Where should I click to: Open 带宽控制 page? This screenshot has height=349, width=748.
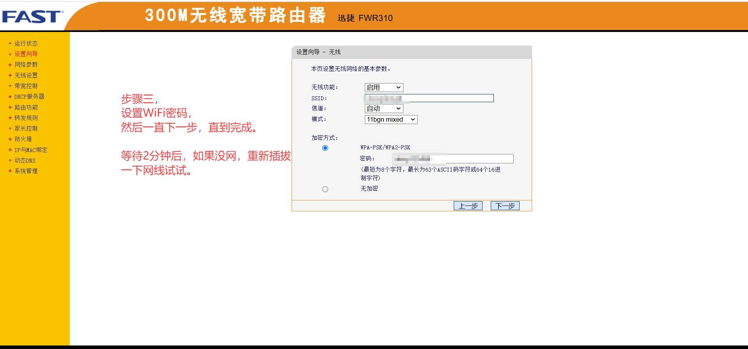[x=26, y=86]
